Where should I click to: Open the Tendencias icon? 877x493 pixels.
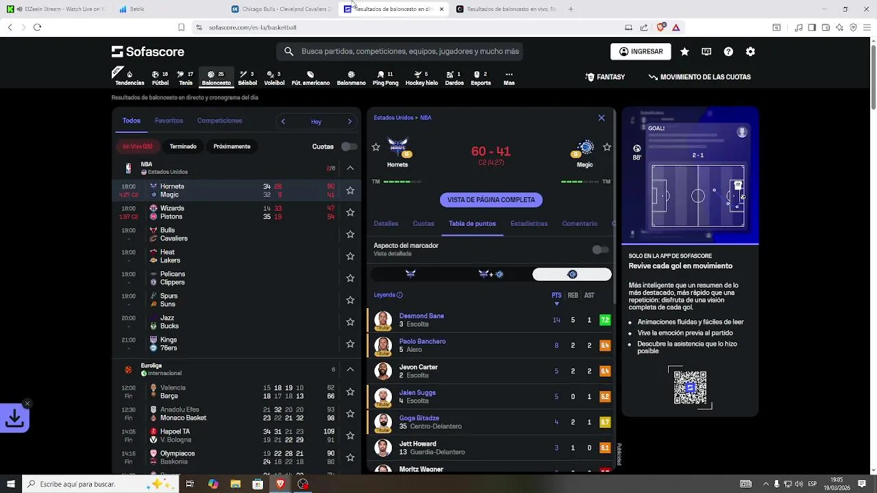click(129, 78)
